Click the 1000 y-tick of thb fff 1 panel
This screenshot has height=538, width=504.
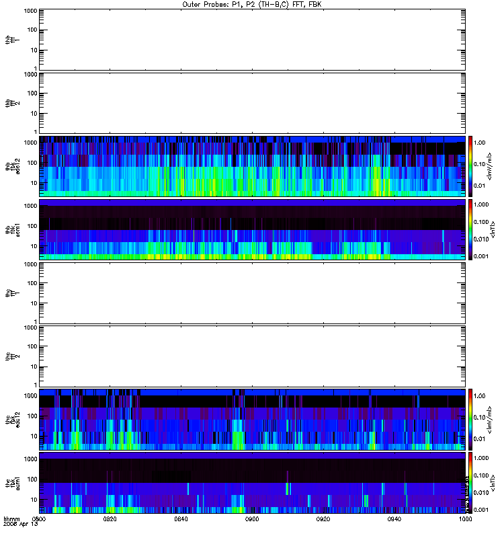click(30, 11)
